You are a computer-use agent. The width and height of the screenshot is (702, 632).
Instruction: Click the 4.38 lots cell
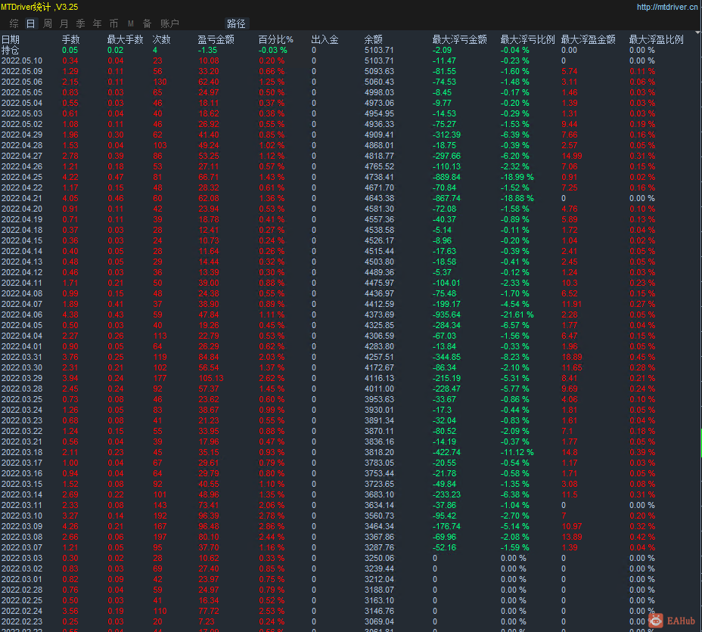pyautogui.click(x=70, y=315)
